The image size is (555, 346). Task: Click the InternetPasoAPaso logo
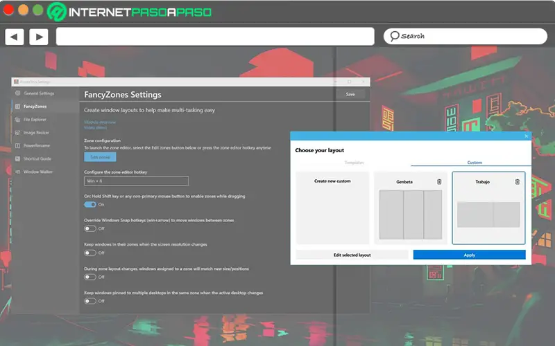[x=130, y=12]
